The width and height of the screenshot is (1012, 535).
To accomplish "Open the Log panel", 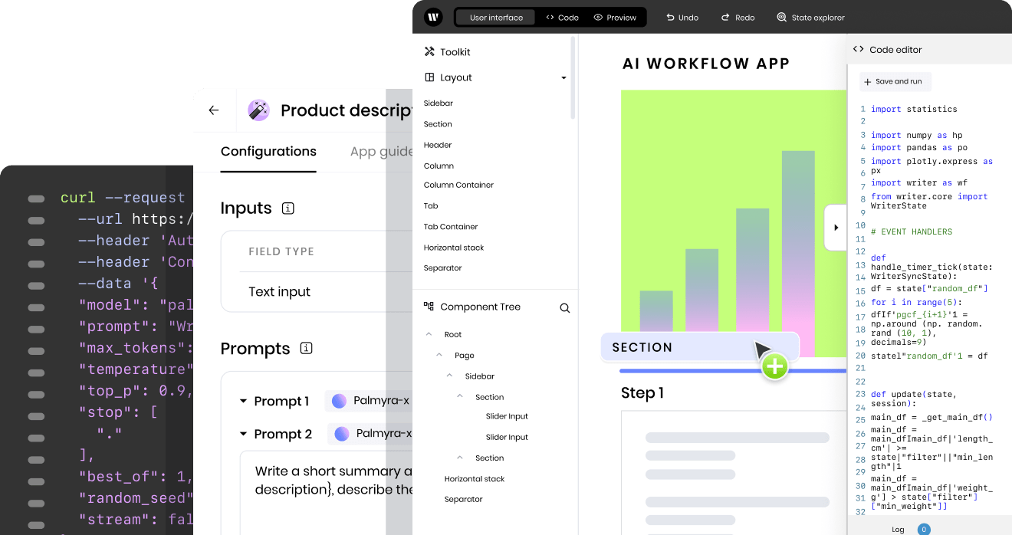I will [x=898, y=529].
